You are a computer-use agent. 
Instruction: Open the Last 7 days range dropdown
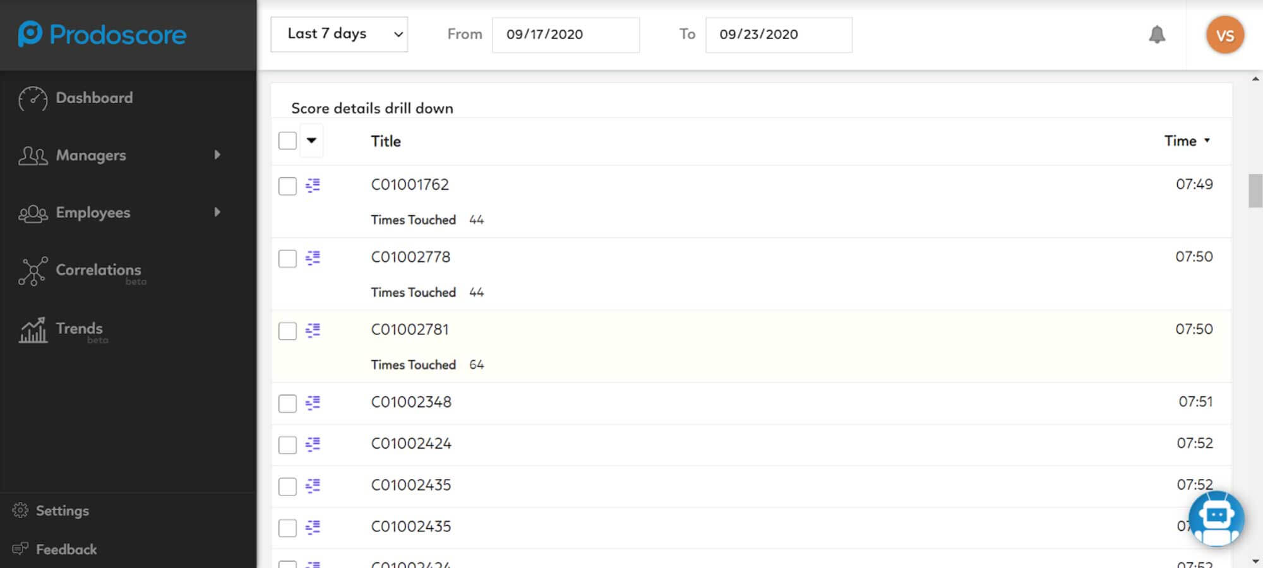[x=339, y=34]
